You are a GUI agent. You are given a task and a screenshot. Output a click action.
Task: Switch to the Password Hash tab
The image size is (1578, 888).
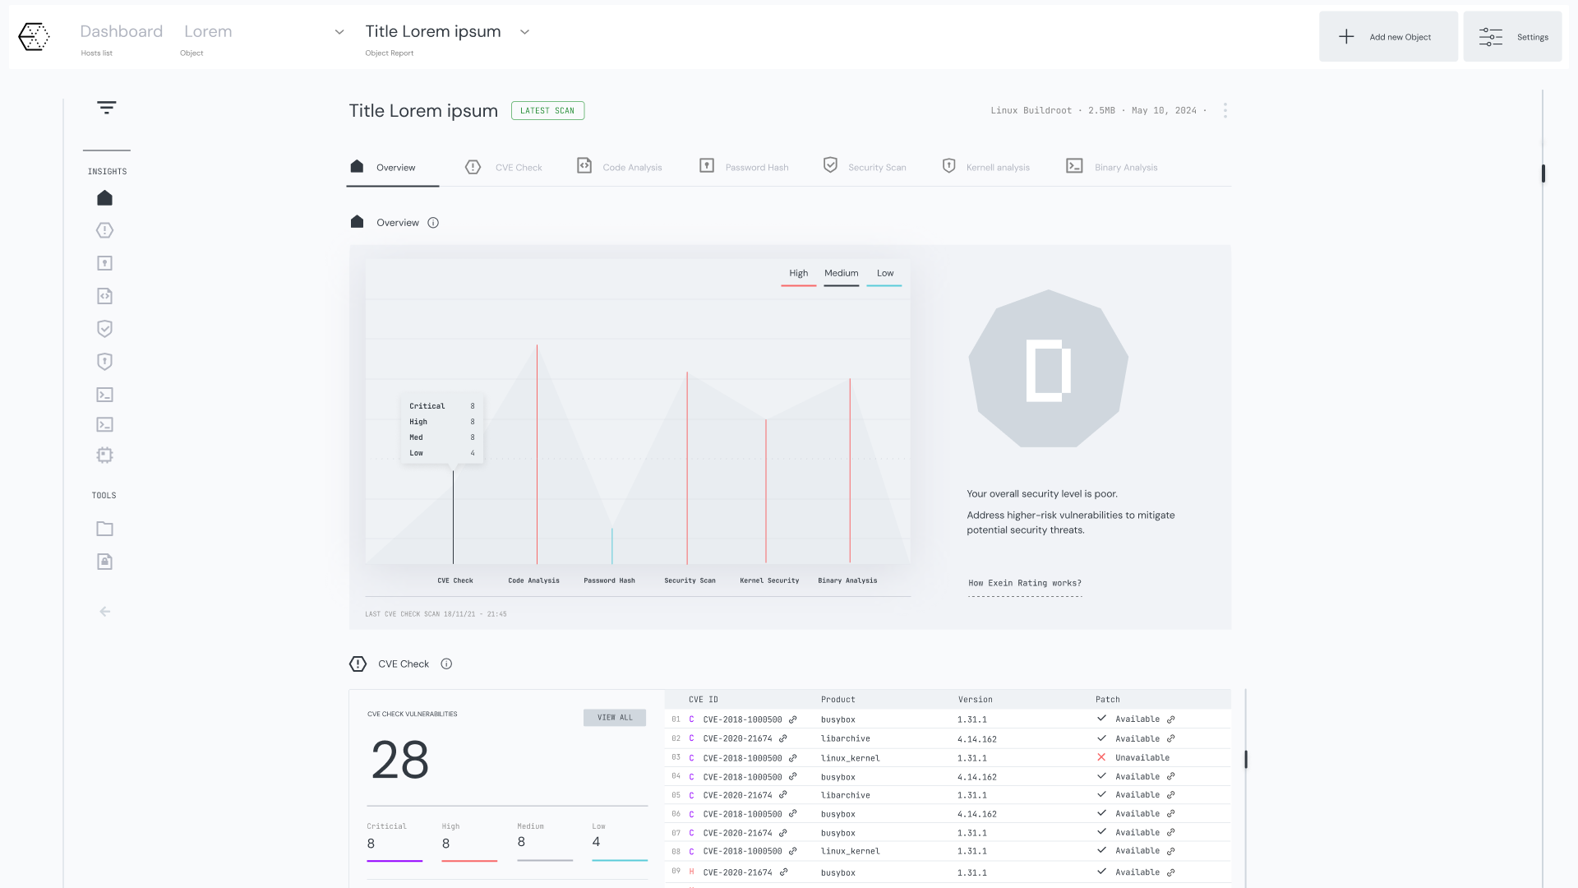pyautogui.click(x=744, y=167)
